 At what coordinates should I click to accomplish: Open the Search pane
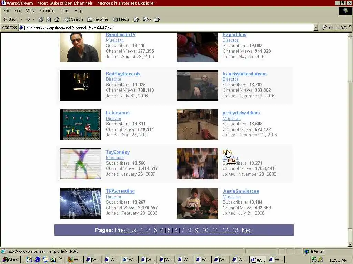[74, 19]
